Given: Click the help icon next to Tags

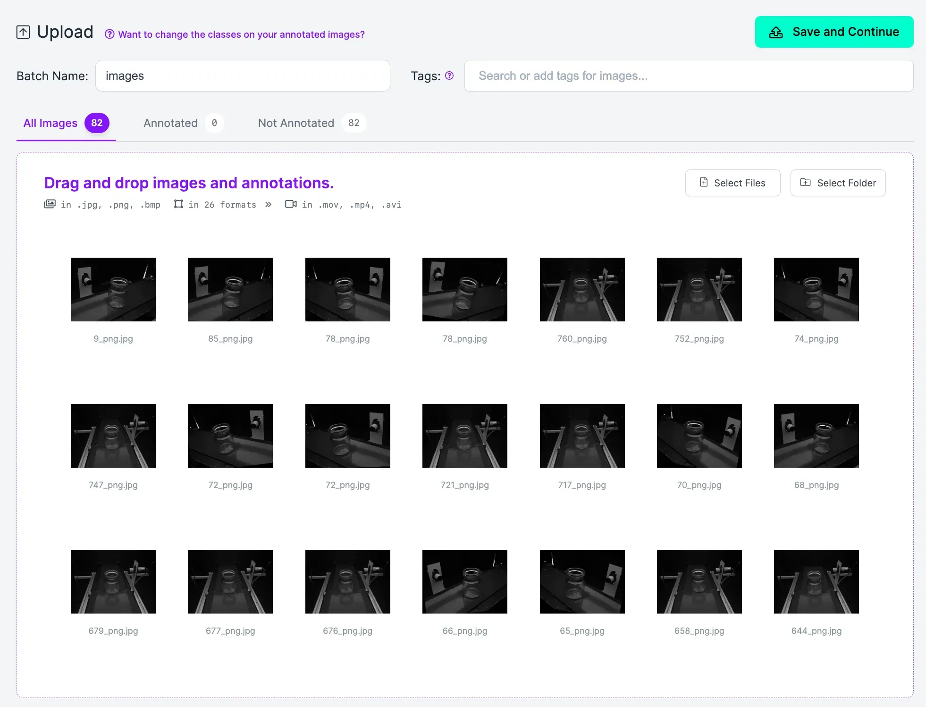Looking at the screenshot, I should [449, 76].
